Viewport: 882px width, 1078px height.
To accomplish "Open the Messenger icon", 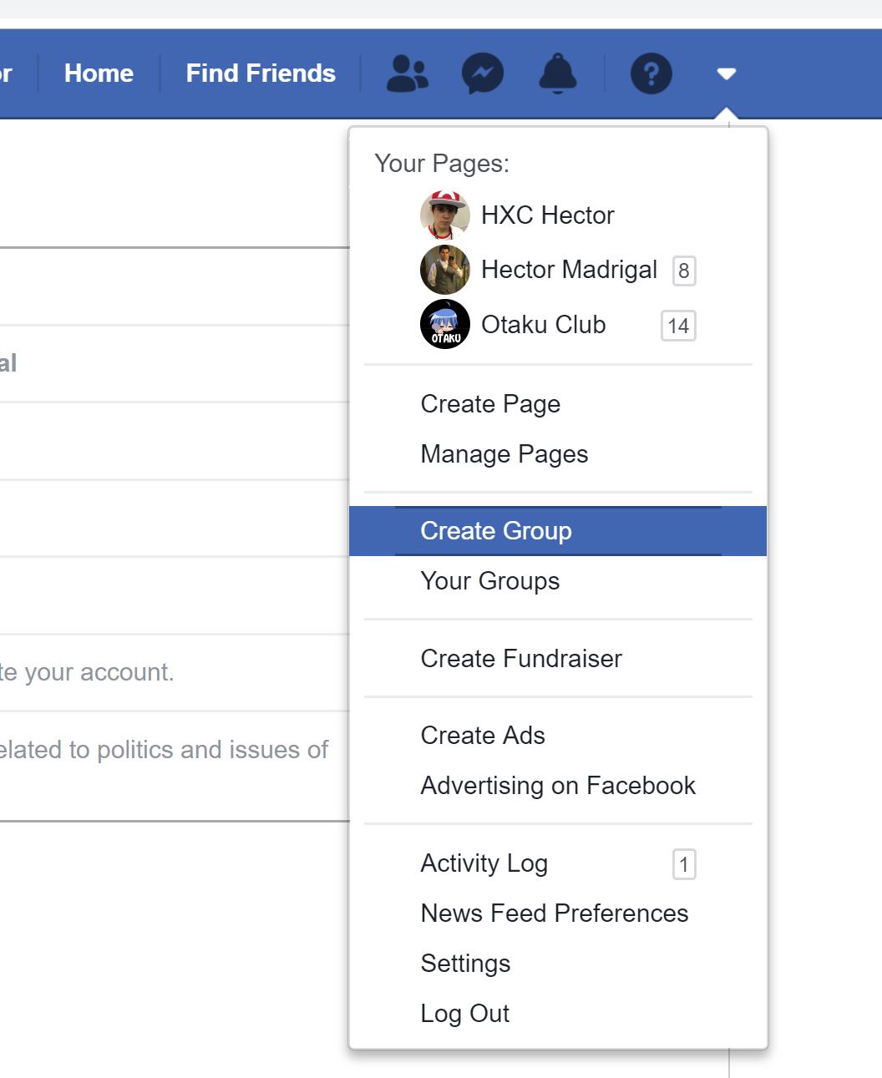I will pyautogui.click(x=483, y=73).
